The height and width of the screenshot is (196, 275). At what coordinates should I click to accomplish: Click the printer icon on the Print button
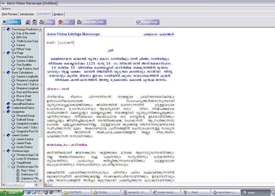[41, 22]
